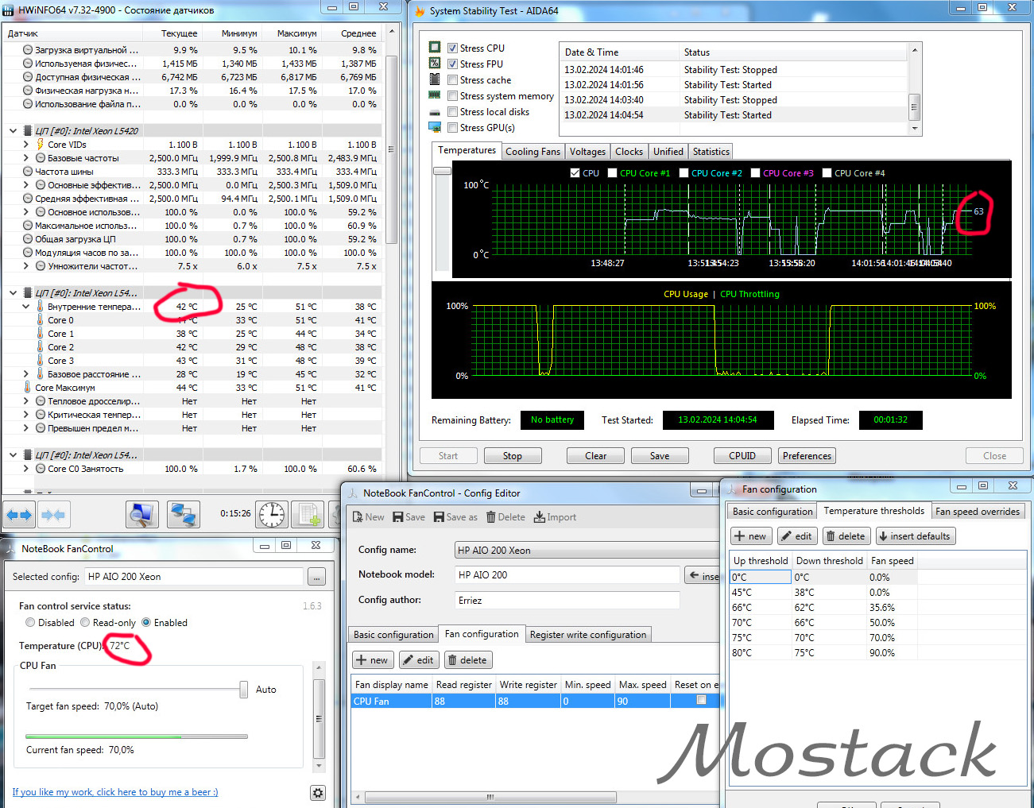Expand the Core VIDs sensor row
Screen dimensions: 1034x808
(x=26, y=145)
